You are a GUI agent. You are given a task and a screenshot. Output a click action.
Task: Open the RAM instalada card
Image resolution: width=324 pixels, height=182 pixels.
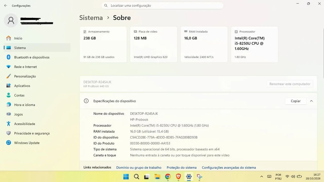tap(204, 44)
